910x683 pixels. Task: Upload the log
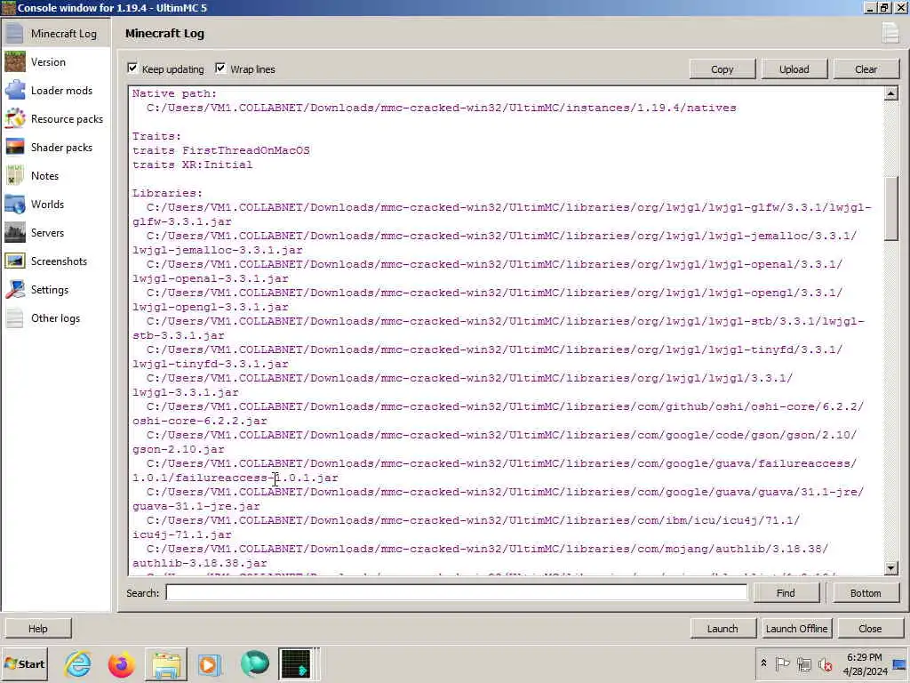tap(794, 69)
